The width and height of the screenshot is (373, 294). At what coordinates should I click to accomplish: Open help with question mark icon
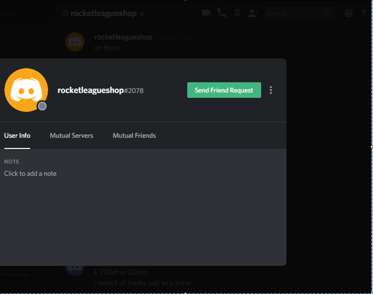pyautogui.click(x=364, y=13)
